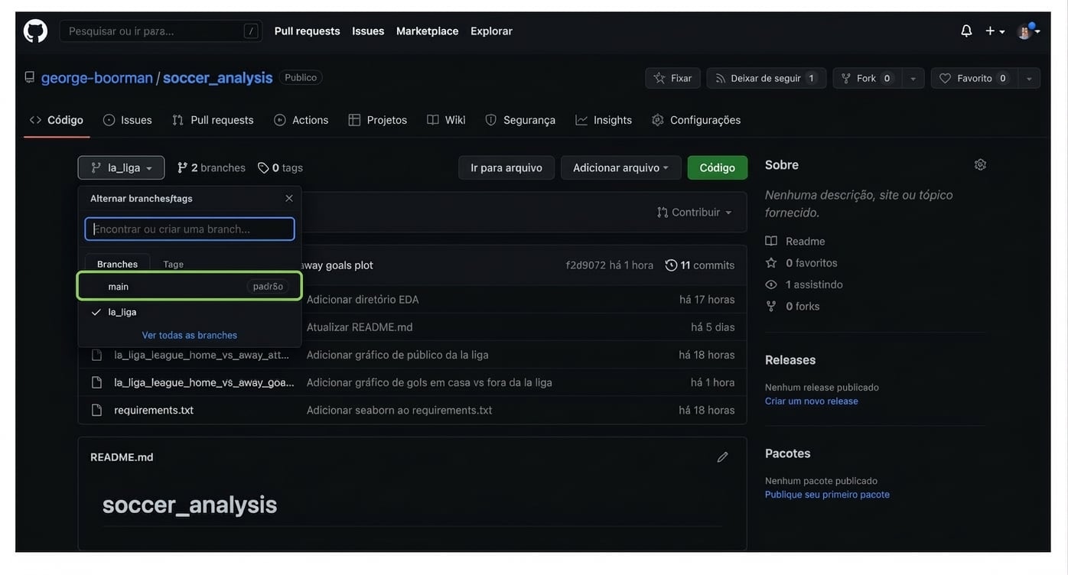Switch to the Código tab

click(57, 120)
